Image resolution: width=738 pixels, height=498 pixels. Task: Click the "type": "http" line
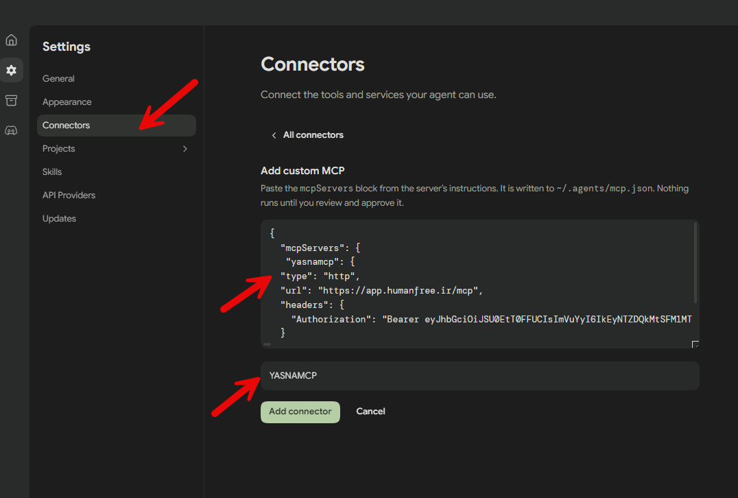coord(320,276)
